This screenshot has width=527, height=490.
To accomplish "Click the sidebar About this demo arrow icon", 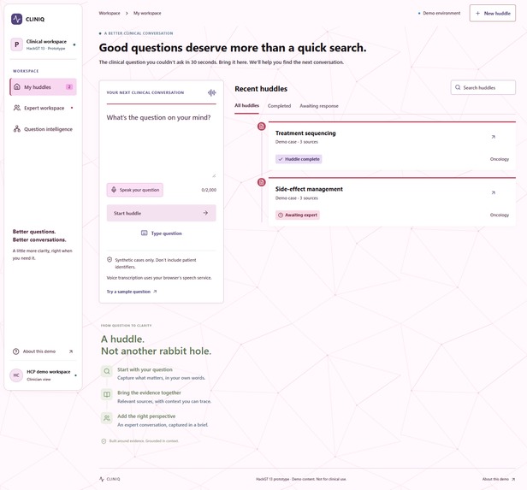I will [x=71, y=351].
